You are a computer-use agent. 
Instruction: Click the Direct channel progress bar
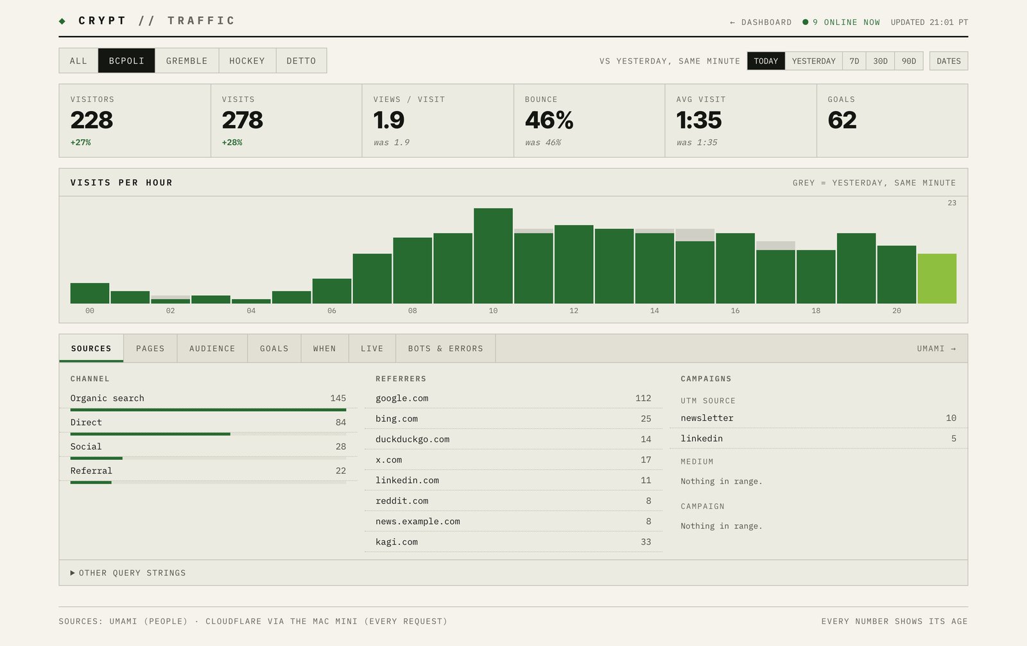208,434
